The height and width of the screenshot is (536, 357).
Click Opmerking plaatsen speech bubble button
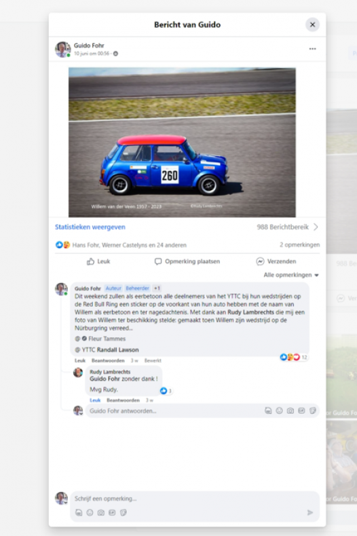point(187,261)
